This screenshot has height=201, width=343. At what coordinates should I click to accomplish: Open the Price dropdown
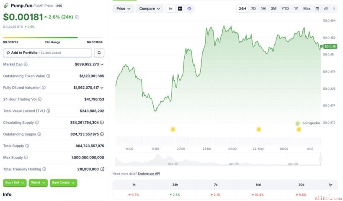tap(124, 9)
